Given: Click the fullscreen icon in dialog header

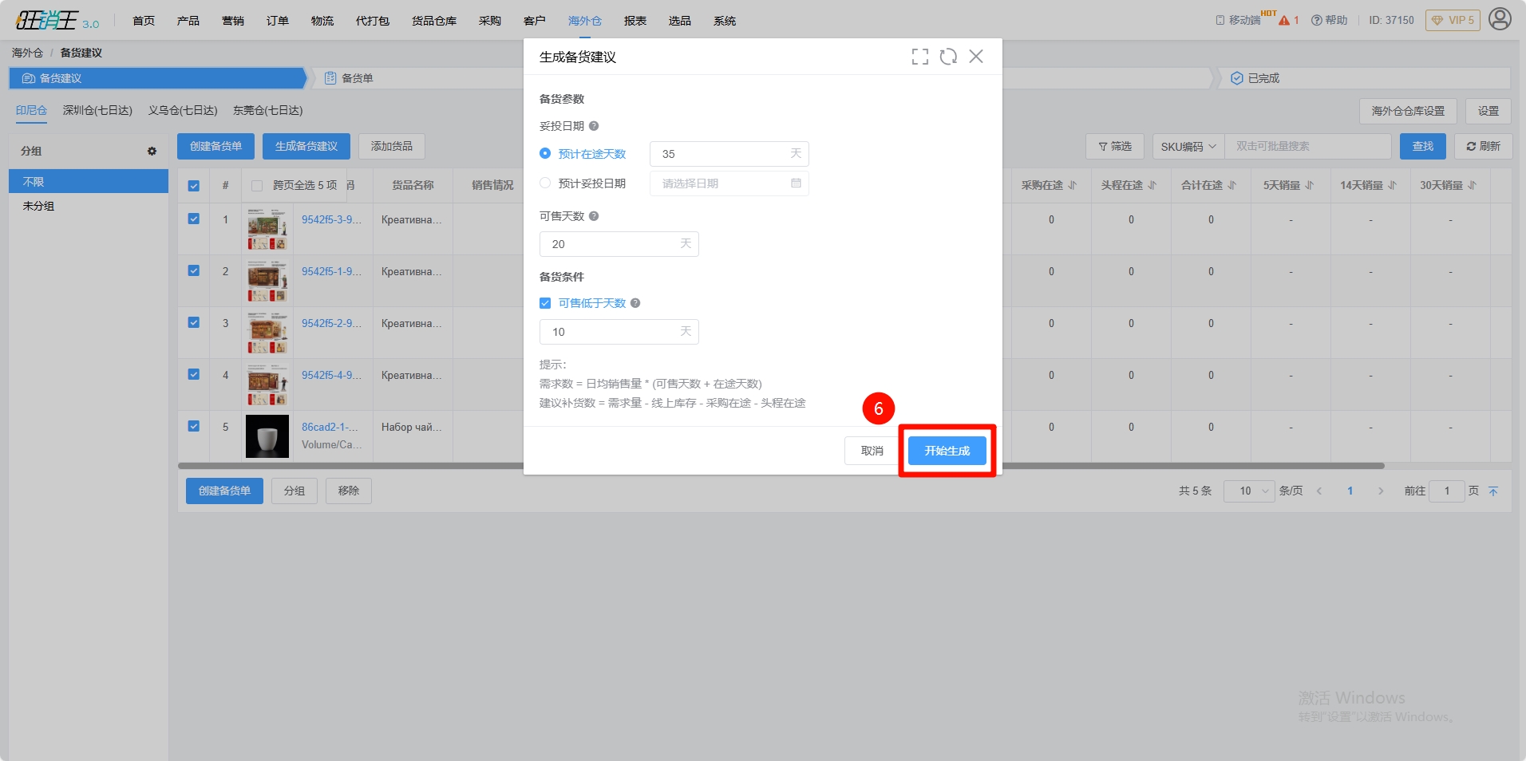Looking at the screenshot, I should [919, 57].
